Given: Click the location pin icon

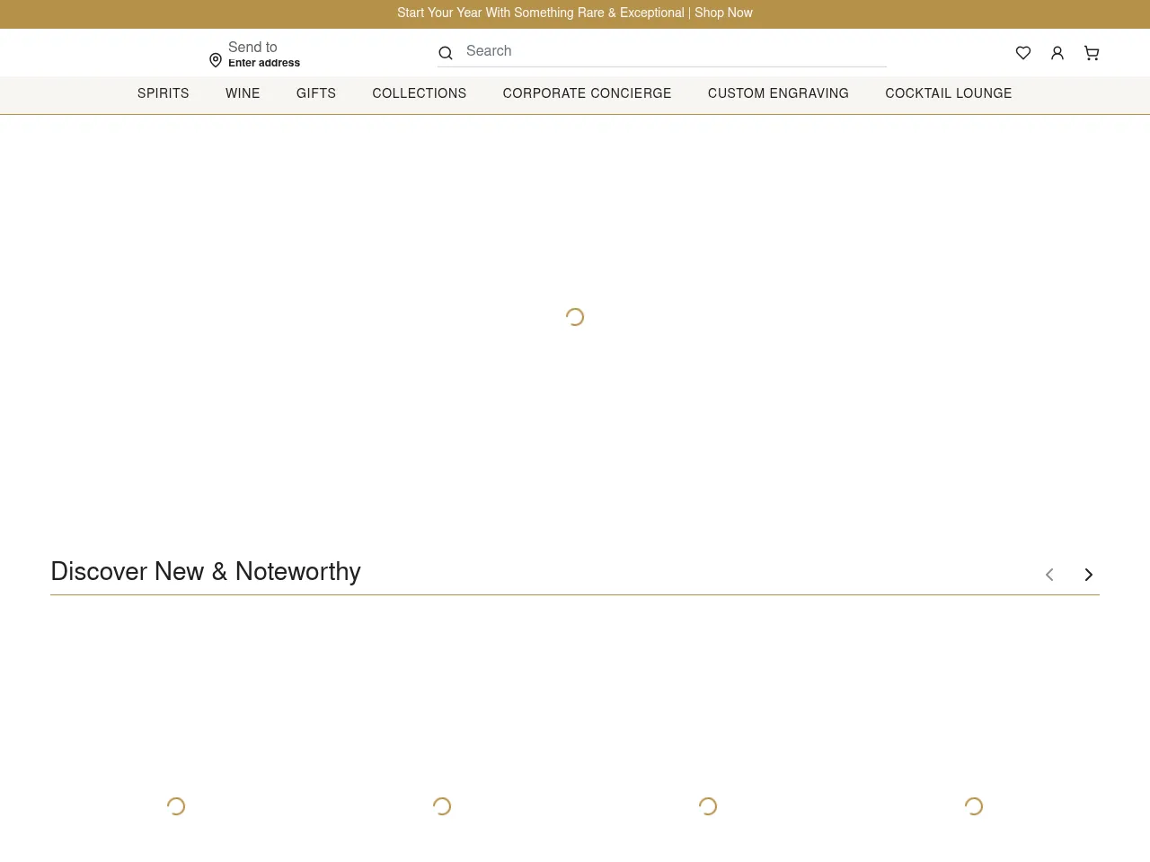Looking at the screenshot, I should [216, 60].
